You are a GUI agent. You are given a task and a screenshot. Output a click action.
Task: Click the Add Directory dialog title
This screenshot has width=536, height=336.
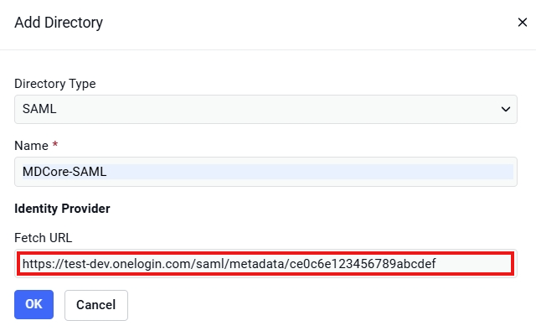click(x=59, y=23)
